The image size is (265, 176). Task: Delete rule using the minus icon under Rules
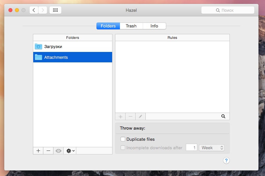click(x=130, y=117)
